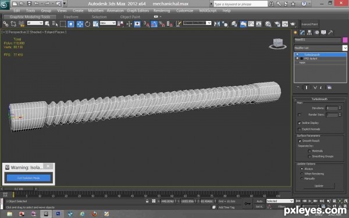Open the Material Editor icon
This screenshot has height=218, width=349.
coord(268,24)
